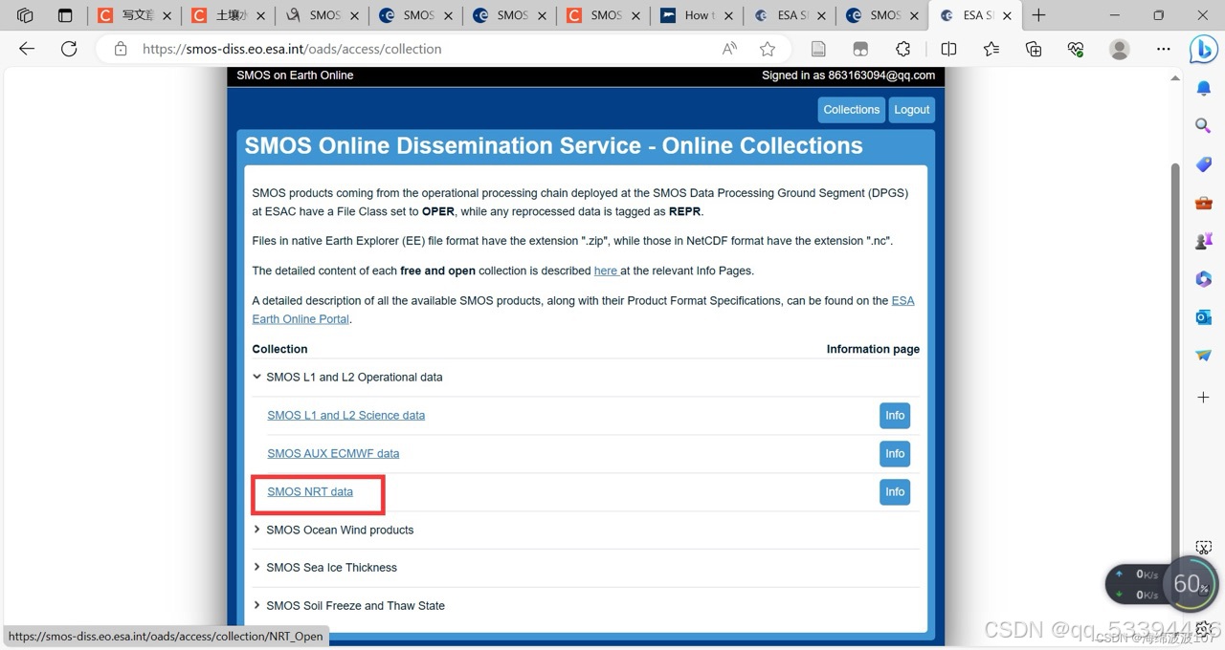Open SMOS AUX ECMWF data link
This screenshot has width=1225, height=650.
coord(333,454)
